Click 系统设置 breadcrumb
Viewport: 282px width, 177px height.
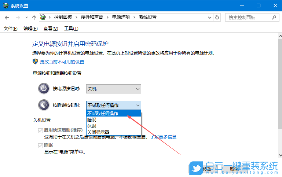tap(148, 17)
